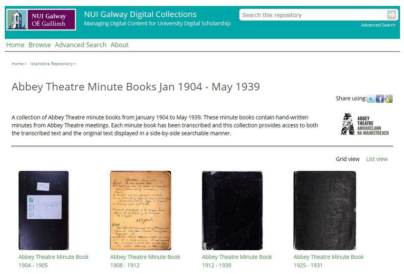Switch to List view
Image resolution: width=404 pixels, height=274 pixels.
(377, 159)
